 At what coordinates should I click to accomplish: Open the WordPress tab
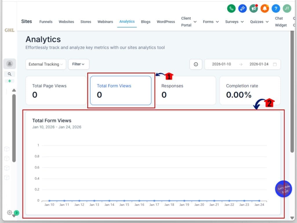coord(166,22)
